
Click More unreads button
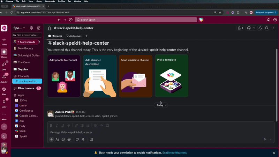coord(27,42)
